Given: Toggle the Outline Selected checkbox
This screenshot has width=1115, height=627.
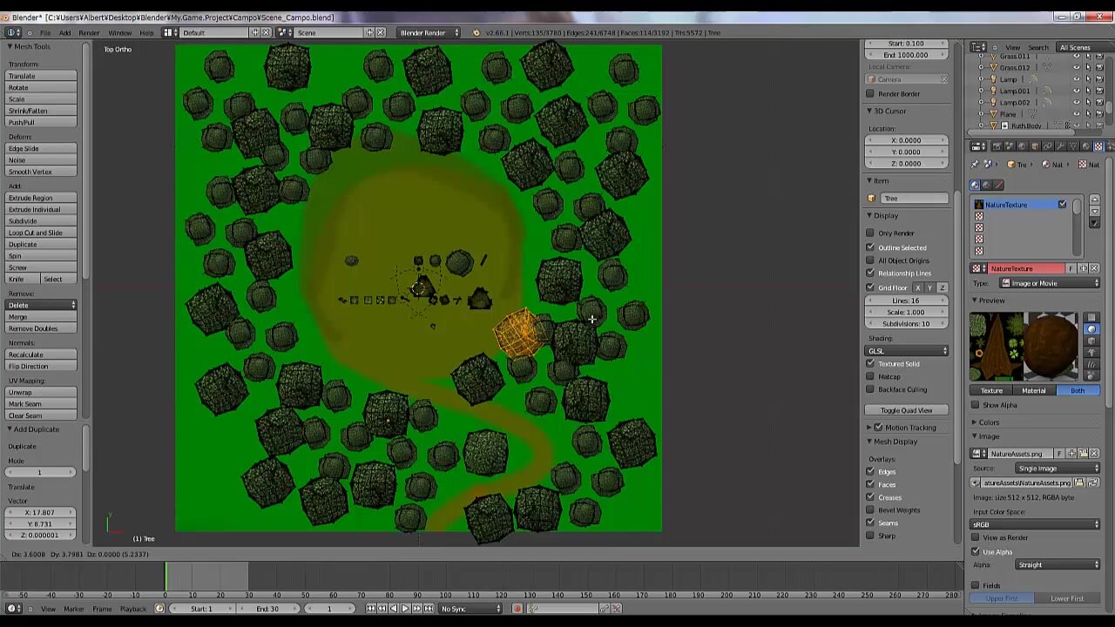Looking at the screenshot, I should pos(870,247).
